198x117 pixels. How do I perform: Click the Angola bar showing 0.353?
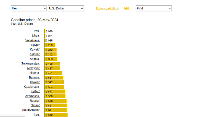[x=51, y=59]
